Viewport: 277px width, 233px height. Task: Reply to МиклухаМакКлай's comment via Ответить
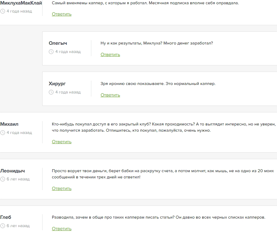(62, 14)
